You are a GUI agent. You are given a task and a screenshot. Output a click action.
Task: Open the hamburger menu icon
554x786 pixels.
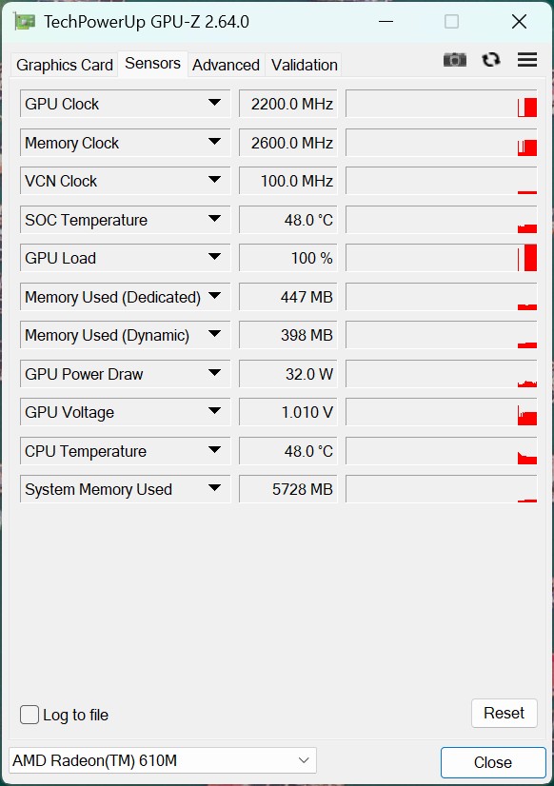tap(527, 60)
